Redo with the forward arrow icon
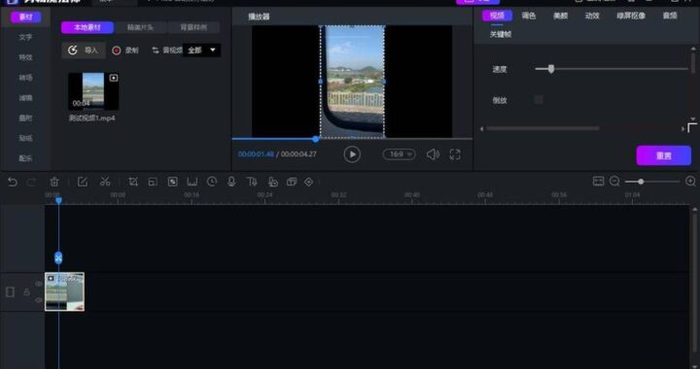700x369 pixels. click(x=31, y=182)
